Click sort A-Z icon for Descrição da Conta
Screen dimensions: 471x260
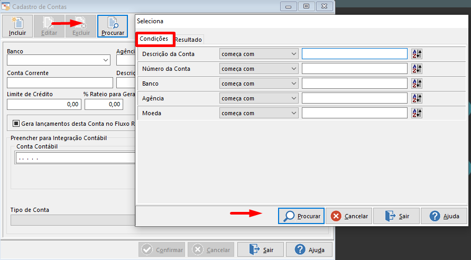417,54
